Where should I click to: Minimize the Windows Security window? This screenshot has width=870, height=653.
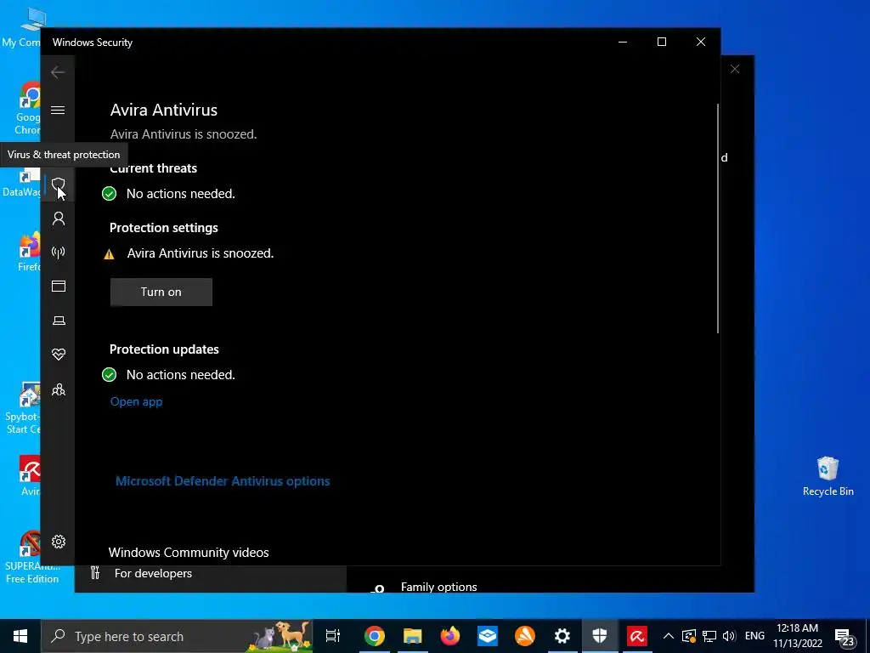pos(623,43)
